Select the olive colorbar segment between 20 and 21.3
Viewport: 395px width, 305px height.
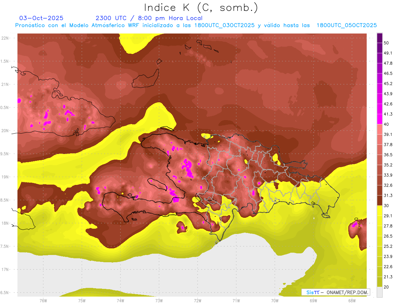coord(380,282)
